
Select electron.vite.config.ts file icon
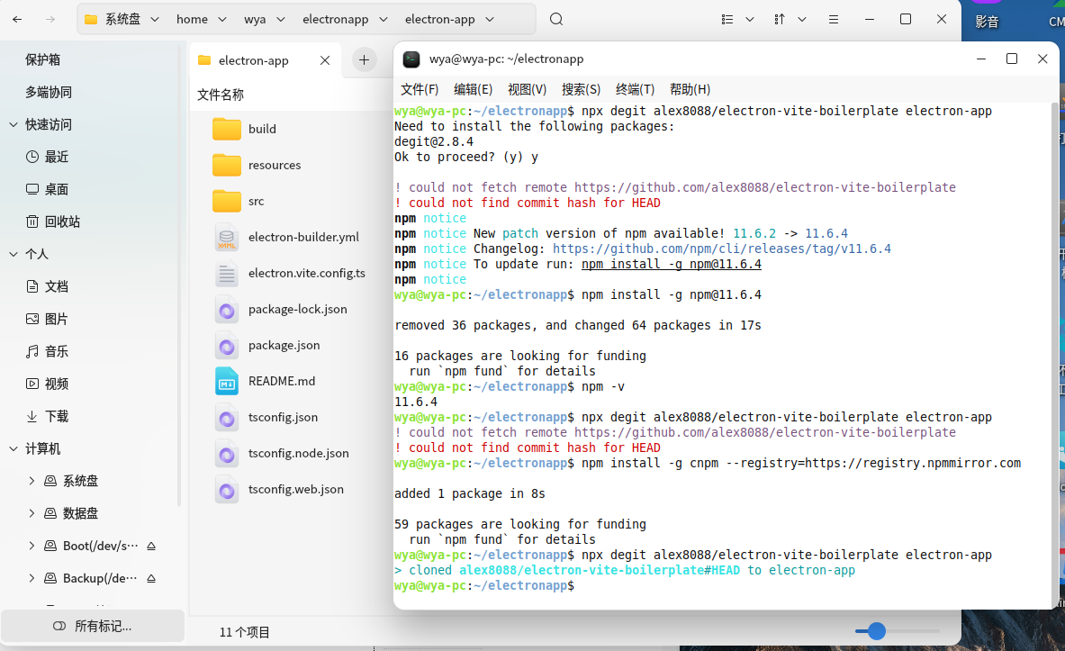pyautogui.click(x=227, y=273)
